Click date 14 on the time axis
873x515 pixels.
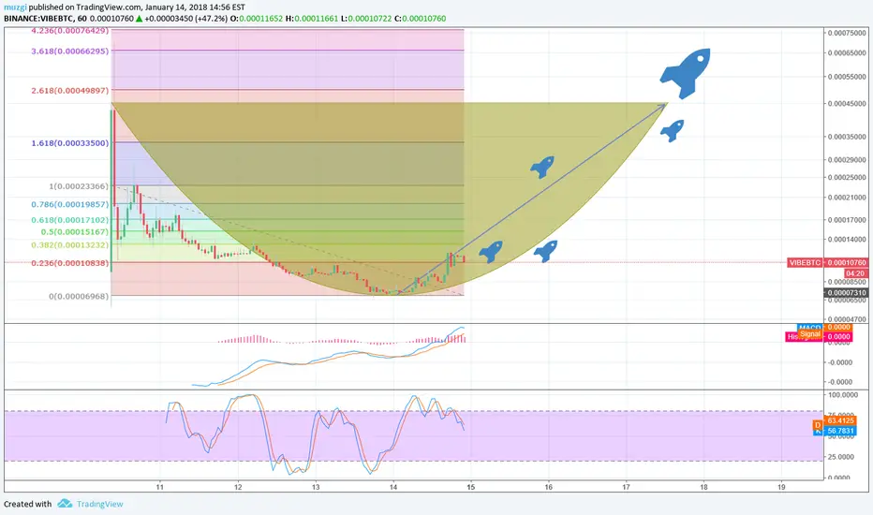coord(393,487)
